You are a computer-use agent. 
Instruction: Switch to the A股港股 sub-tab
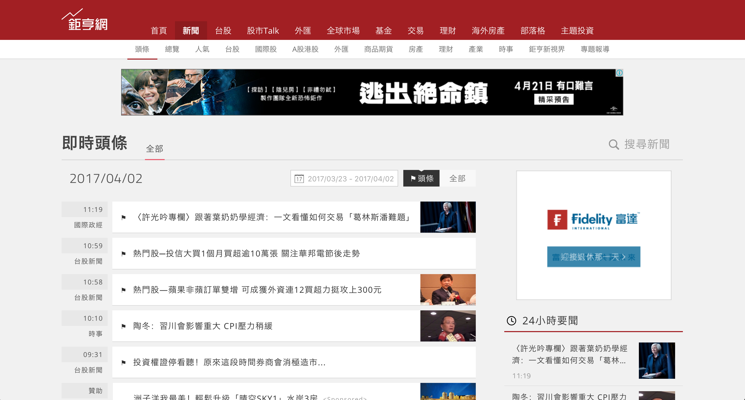[305, 49]
